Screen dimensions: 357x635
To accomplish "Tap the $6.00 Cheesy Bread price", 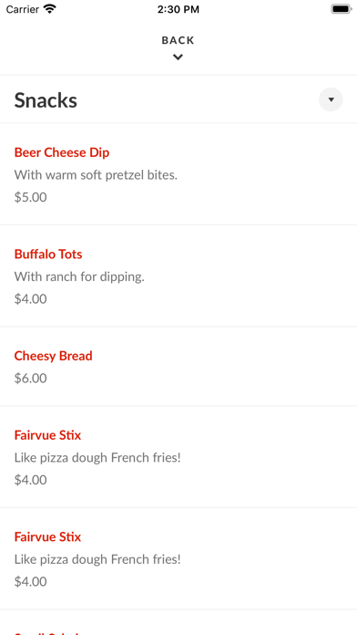I will (x=31, y=379).
